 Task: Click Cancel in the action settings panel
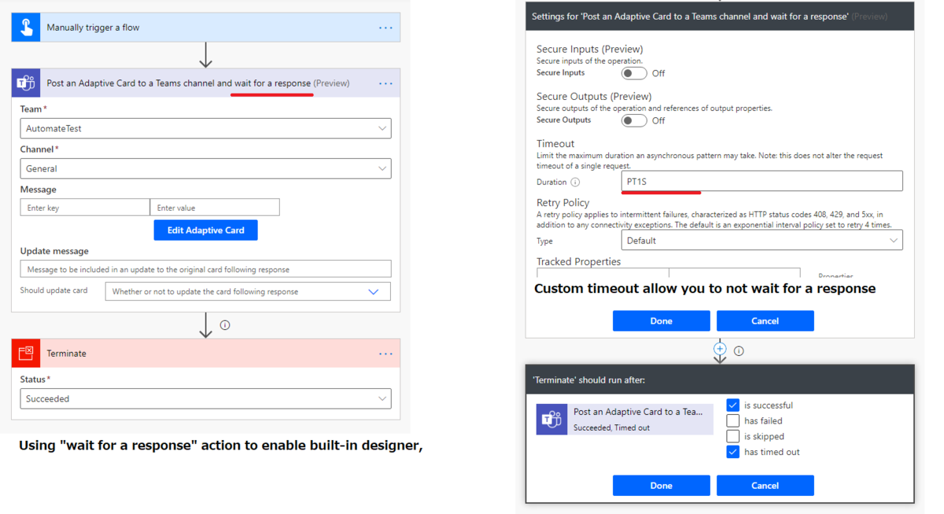pyautogui.click(x=765, y=321)
